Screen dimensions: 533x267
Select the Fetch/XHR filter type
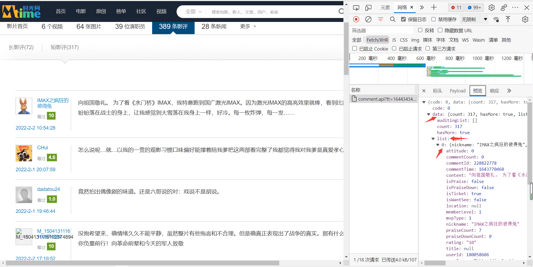point(377,40)
